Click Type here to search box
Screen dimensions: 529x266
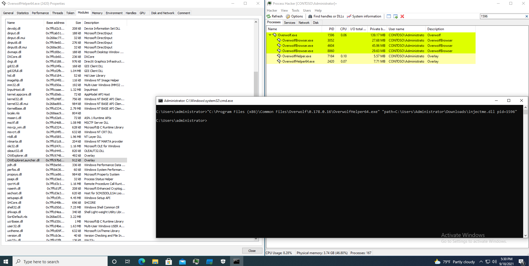(60, 262)
